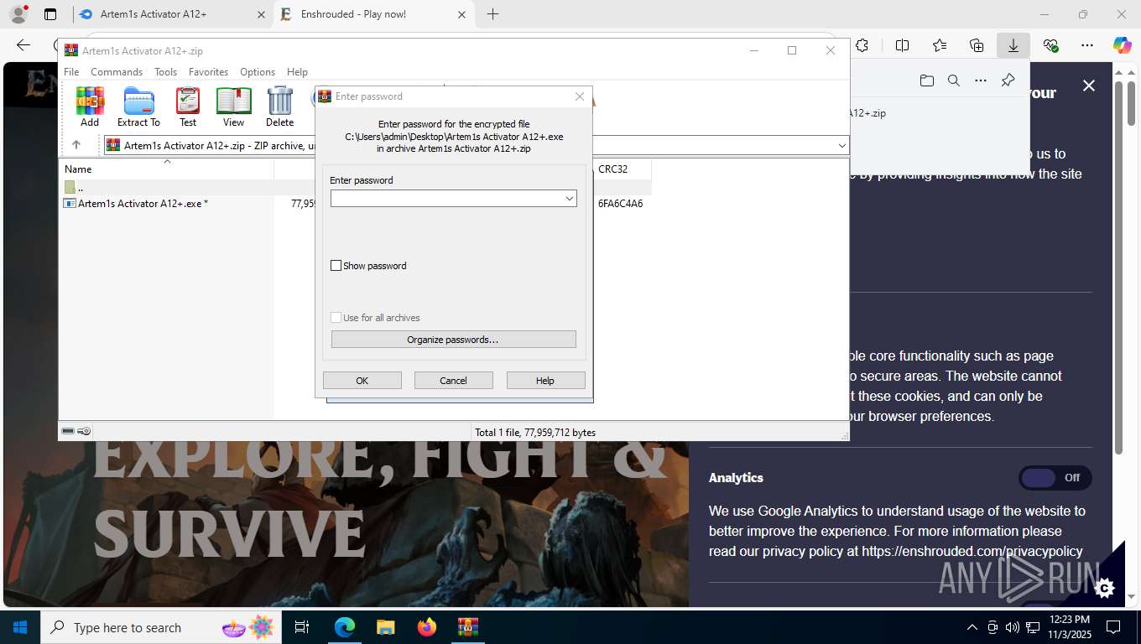Click the Add toolbar icon in WinRAR
The image size is (1141, 644).
(90, 106)
